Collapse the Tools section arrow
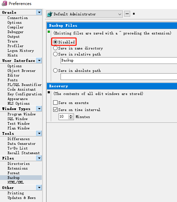Image resolution: width=177 pixels, height=202 pixels. tap(39, 133)
